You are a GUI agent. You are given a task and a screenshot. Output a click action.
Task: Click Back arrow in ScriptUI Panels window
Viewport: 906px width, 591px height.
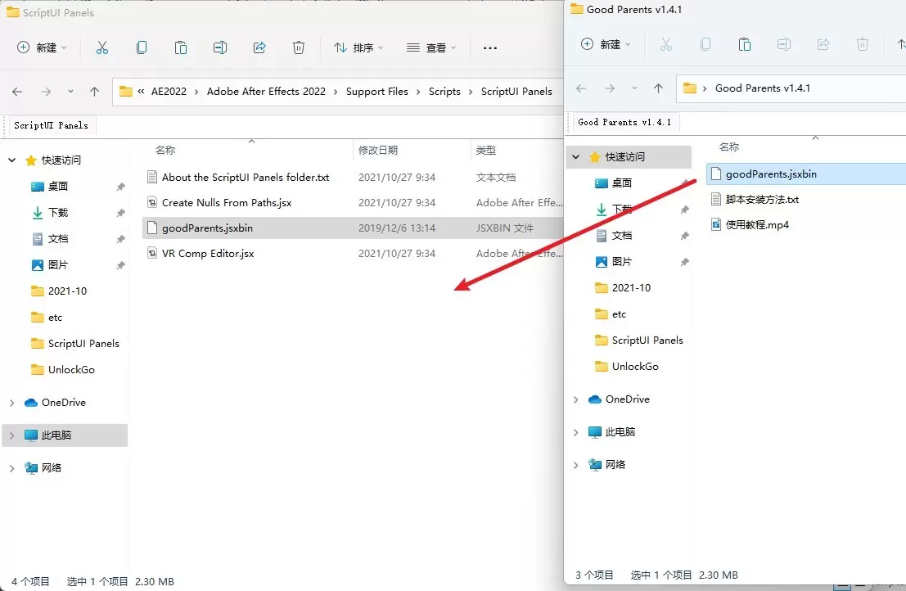click(x=17, y=92)
